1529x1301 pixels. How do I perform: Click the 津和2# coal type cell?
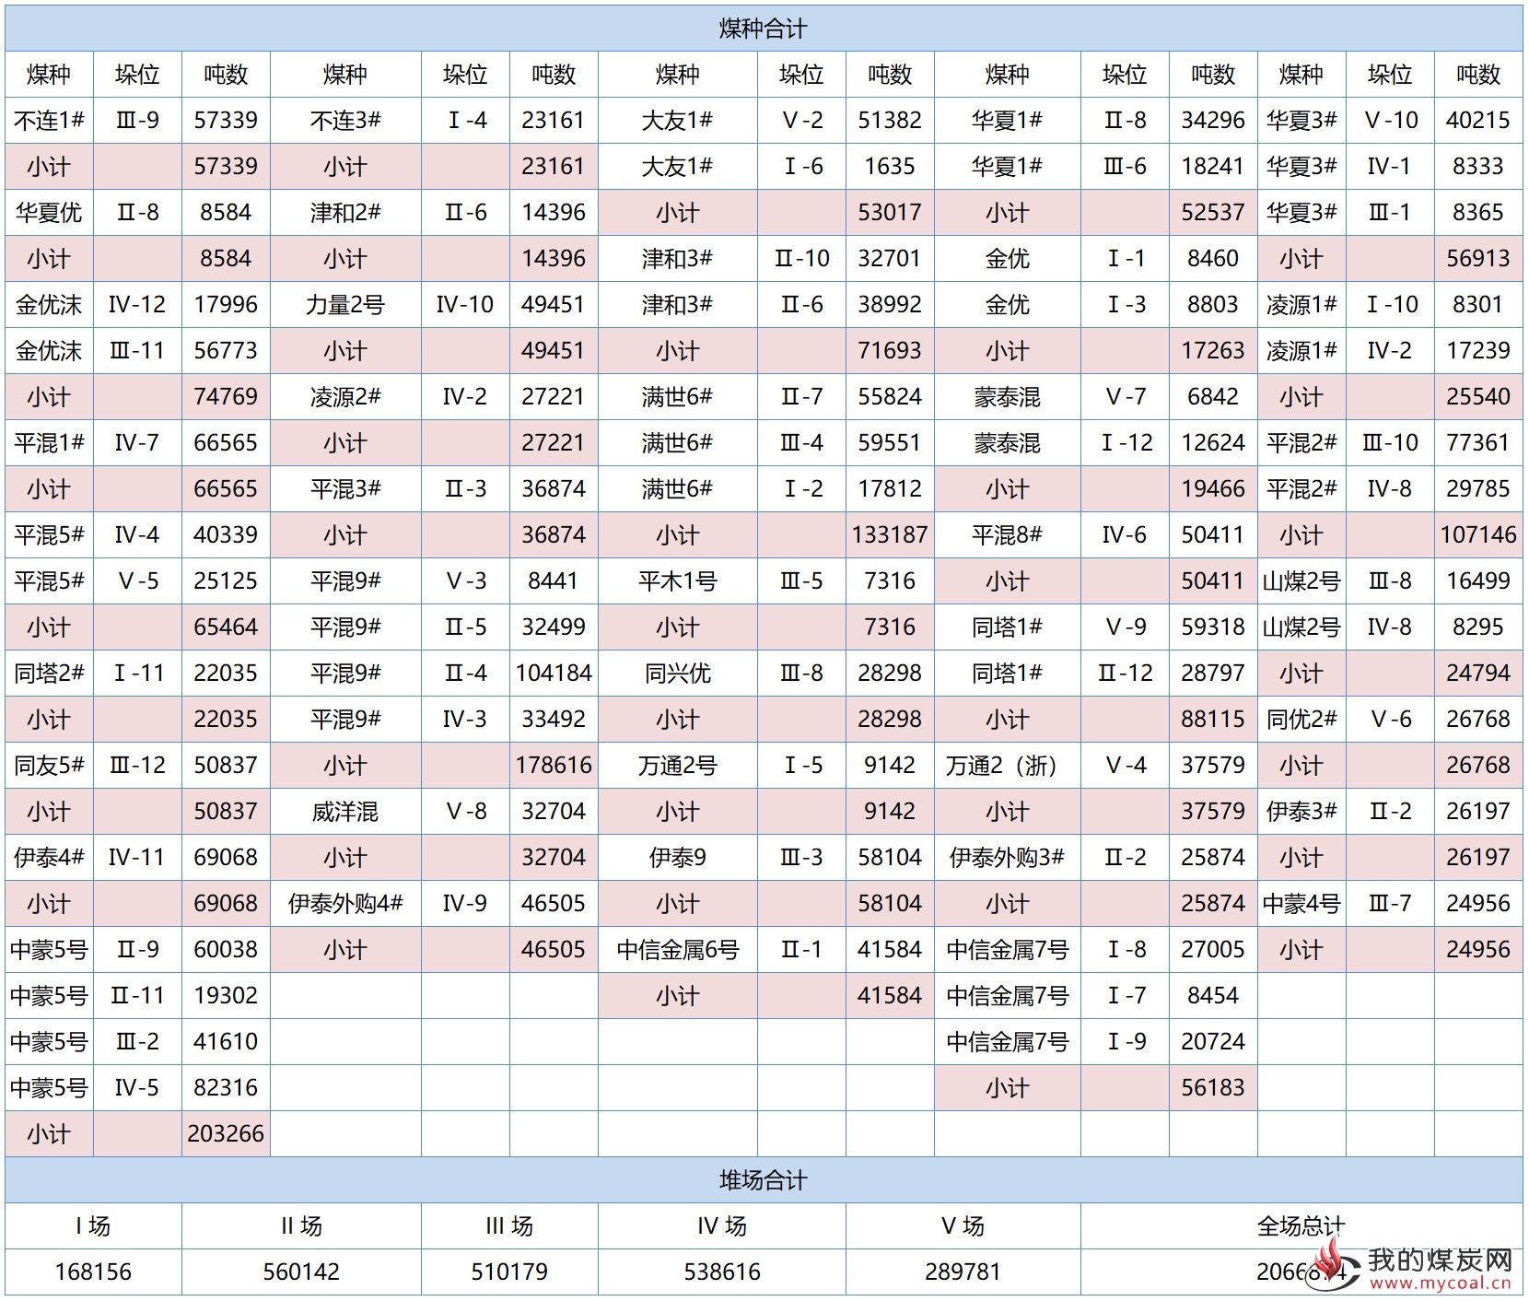coord(345,212)
